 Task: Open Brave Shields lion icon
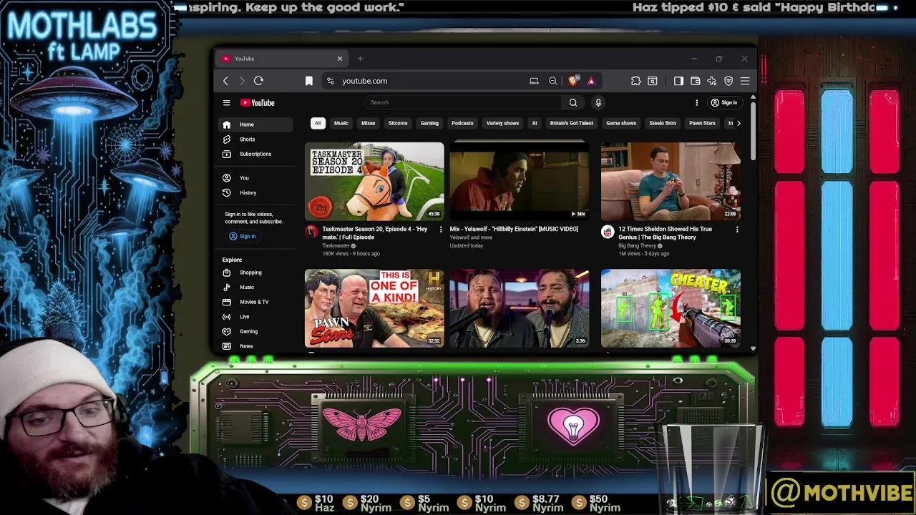click(572, 81)
